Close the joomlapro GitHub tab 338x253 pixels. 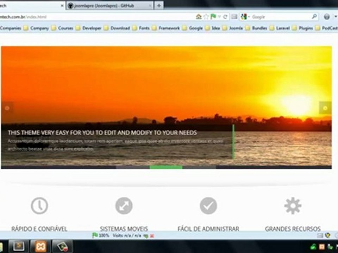(150, 6)
